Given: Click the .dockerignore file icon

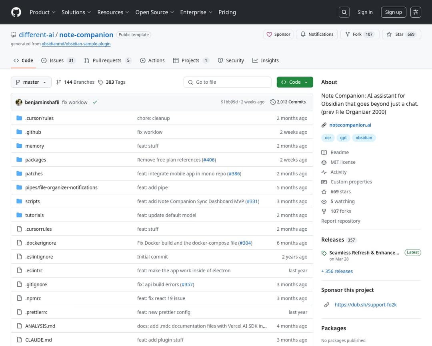Looking at the screenshot, I should click(x=19, y=243).
